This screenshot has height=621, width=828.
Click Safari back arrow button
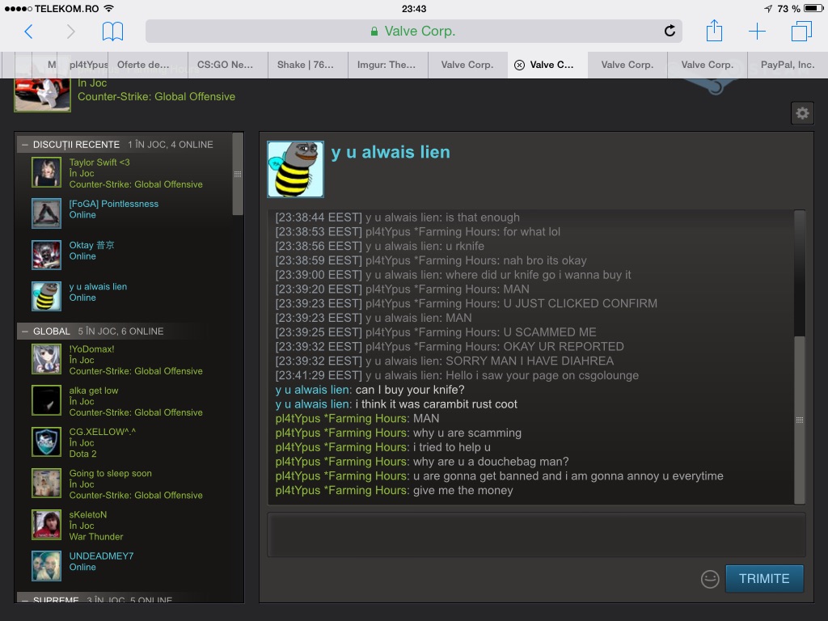tap(28, 32)
